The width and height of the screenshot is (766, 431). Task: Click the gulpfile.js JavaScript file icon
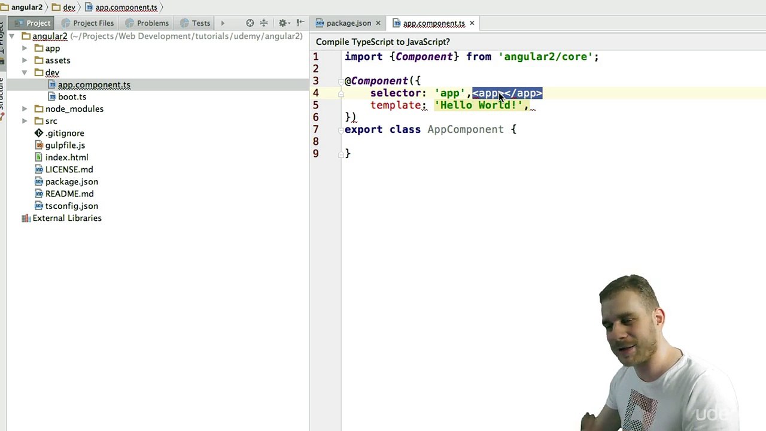click(39, 145)
